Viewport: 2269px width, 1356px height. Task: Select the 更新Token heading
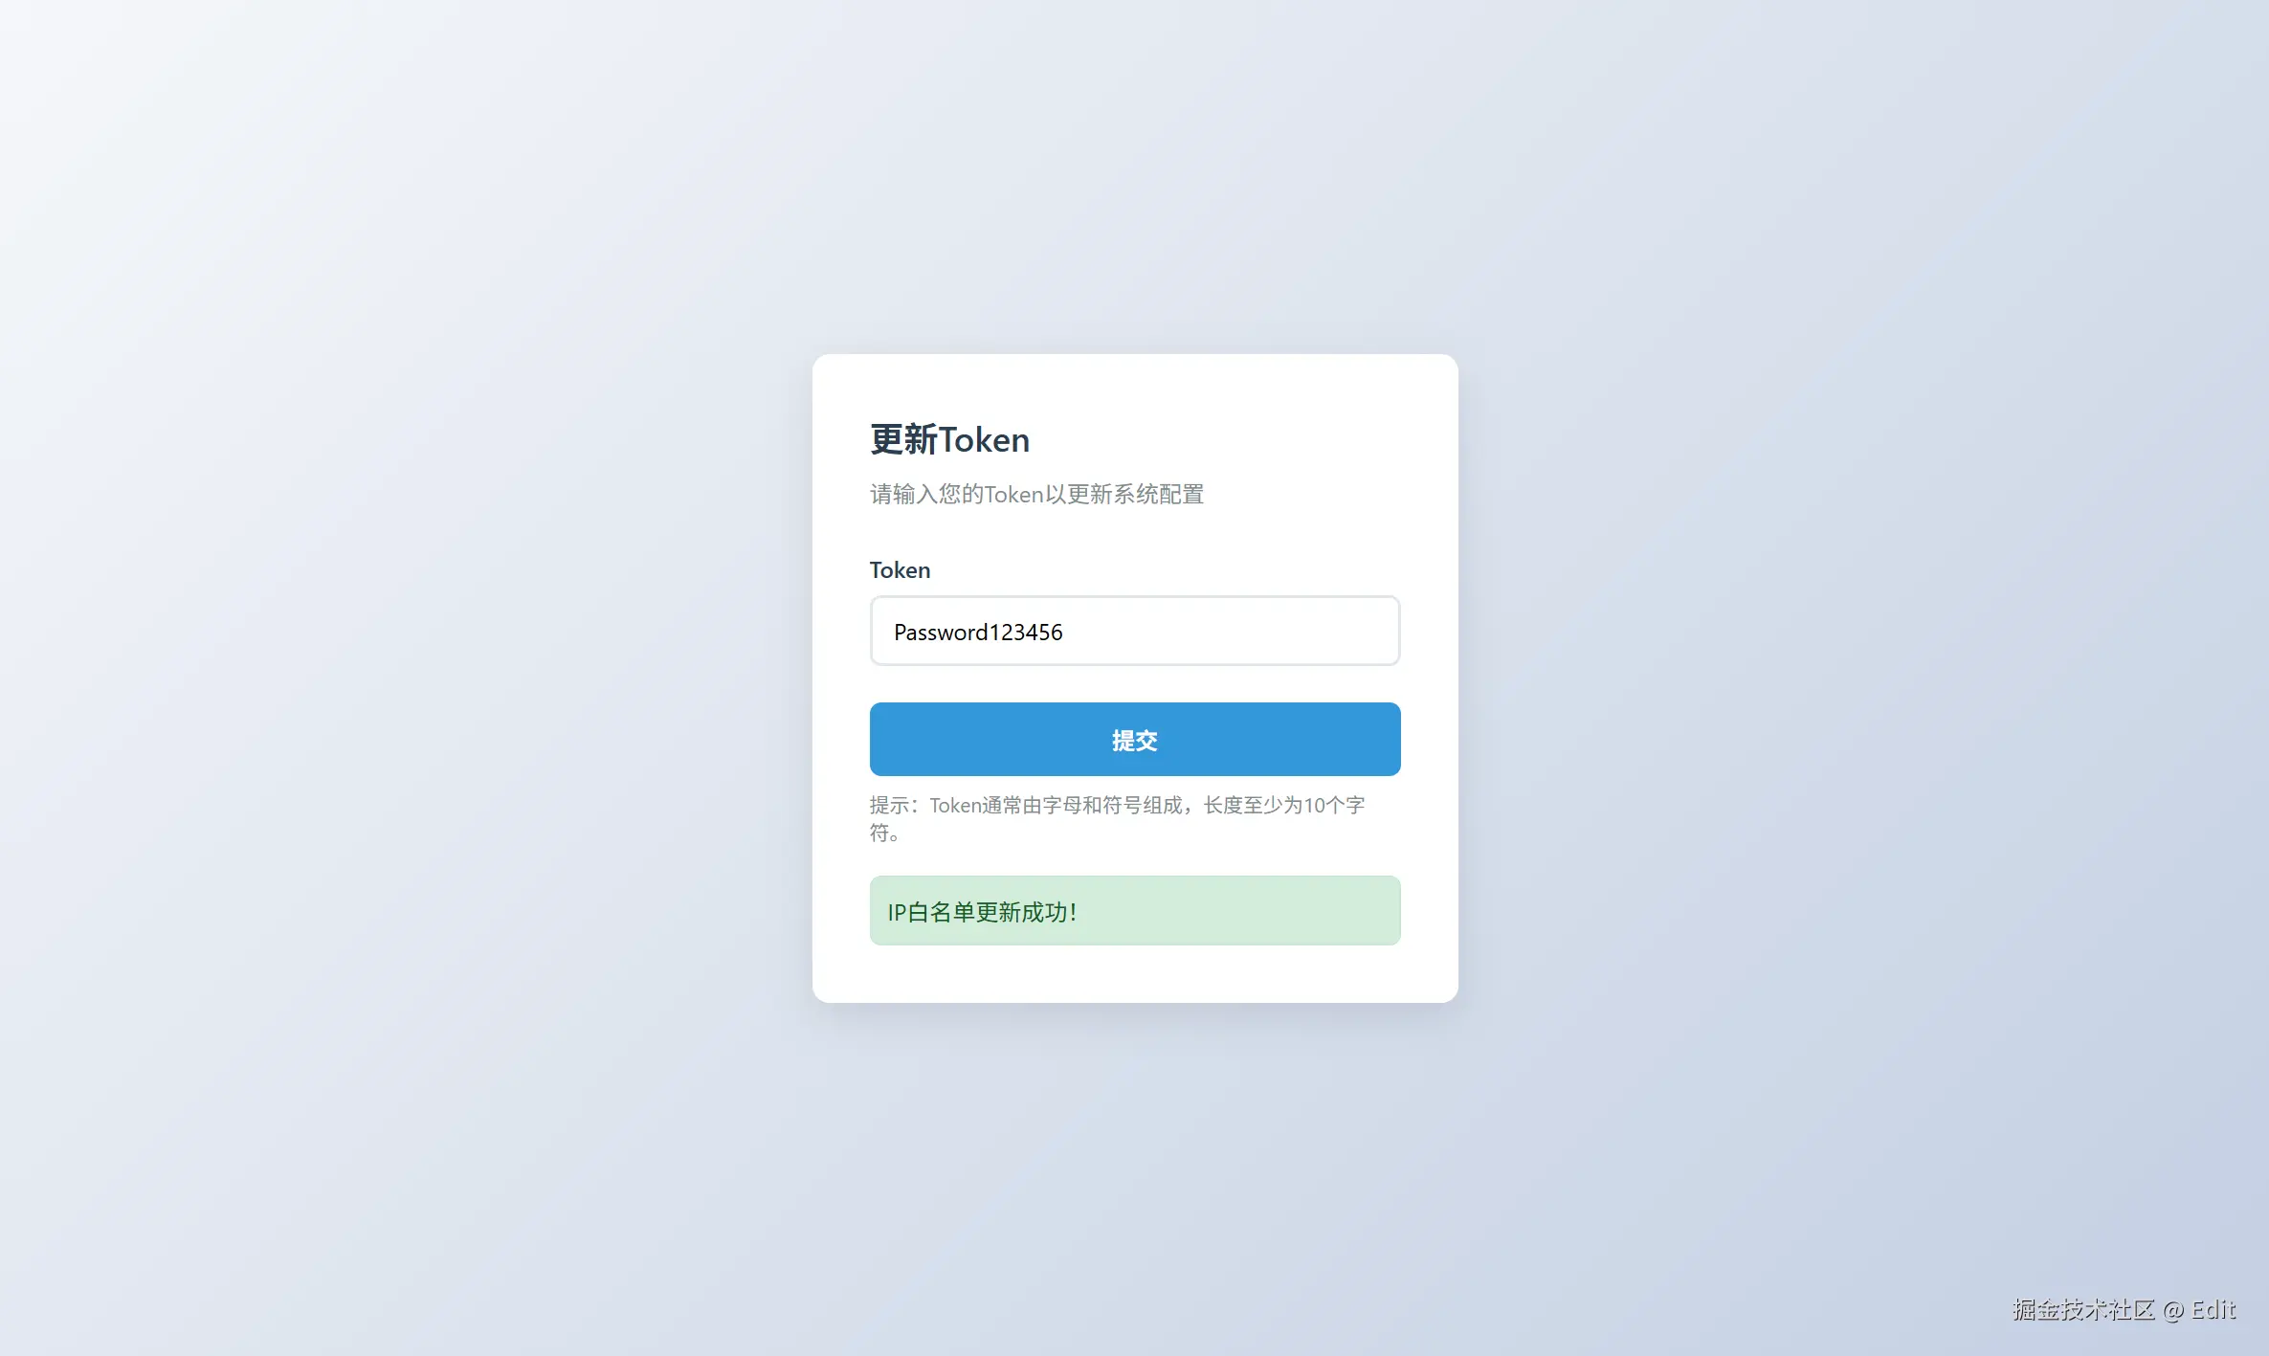pos(949,439)
